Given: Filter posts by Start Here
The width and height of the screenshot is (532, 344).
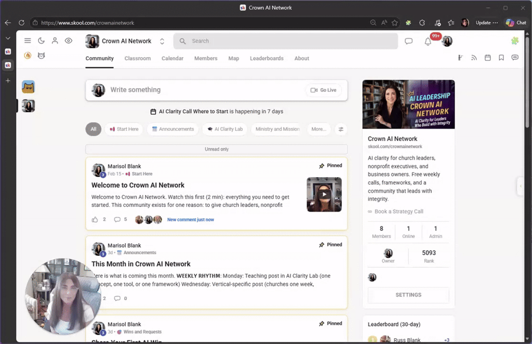Looking at the screenshot, I should click(124, 129).
